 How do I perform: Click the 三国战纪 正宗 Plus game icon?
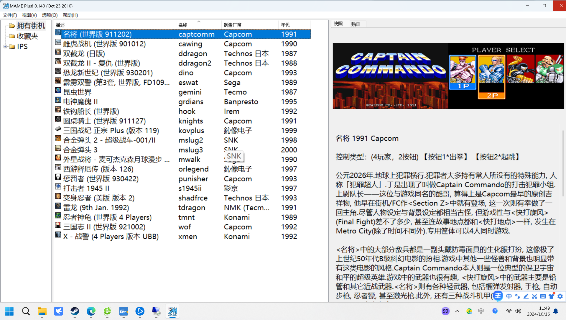point(58,129)
